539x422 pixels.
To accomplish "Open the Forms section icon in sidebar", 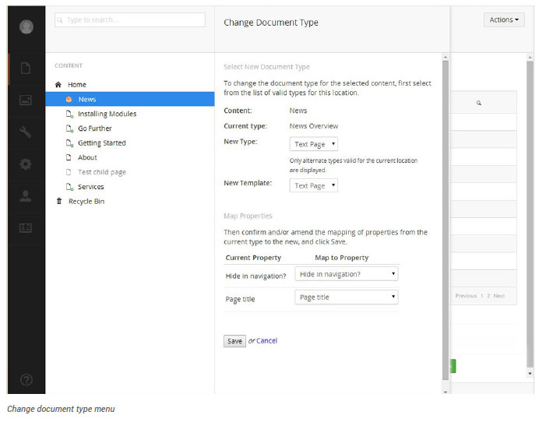I will (26, 227).
